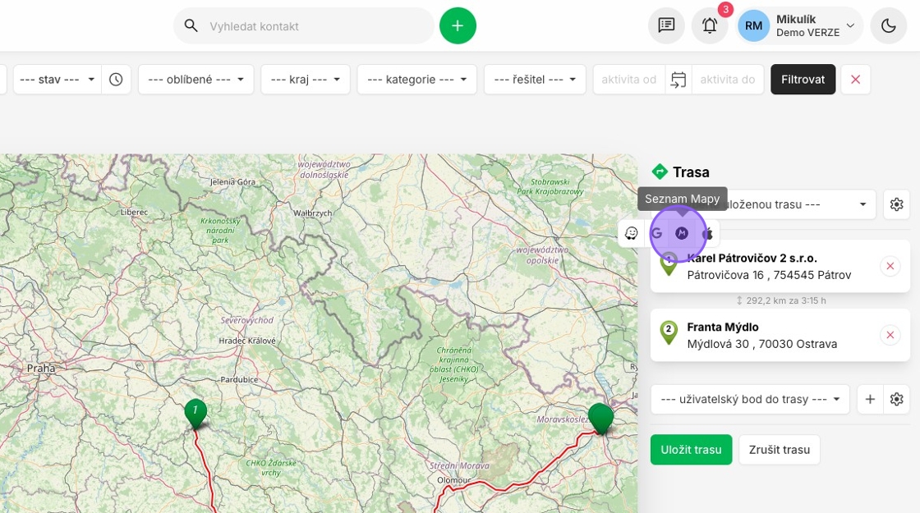920x513 pixels.
Task: Open route in Apple Maps
Action: (x=708, y=234)
